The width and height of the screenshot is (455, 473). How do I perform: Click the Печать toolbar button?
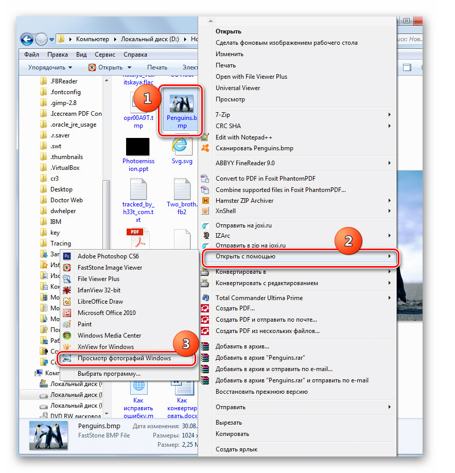click(x=157, y=67)
